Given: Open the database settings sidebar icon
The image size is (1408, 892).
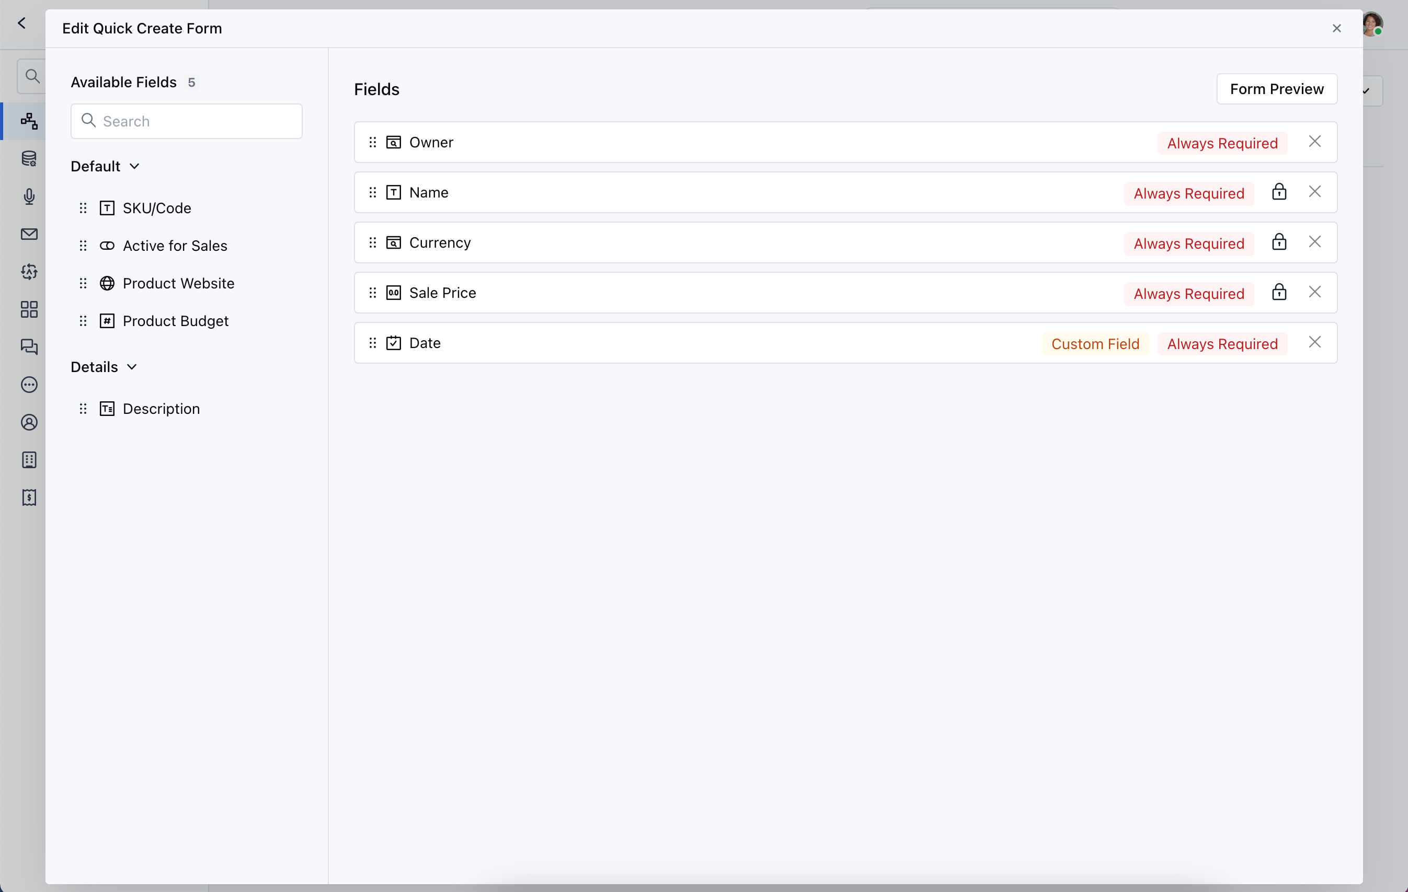Looking at the screenshot, I should [29, 159].
